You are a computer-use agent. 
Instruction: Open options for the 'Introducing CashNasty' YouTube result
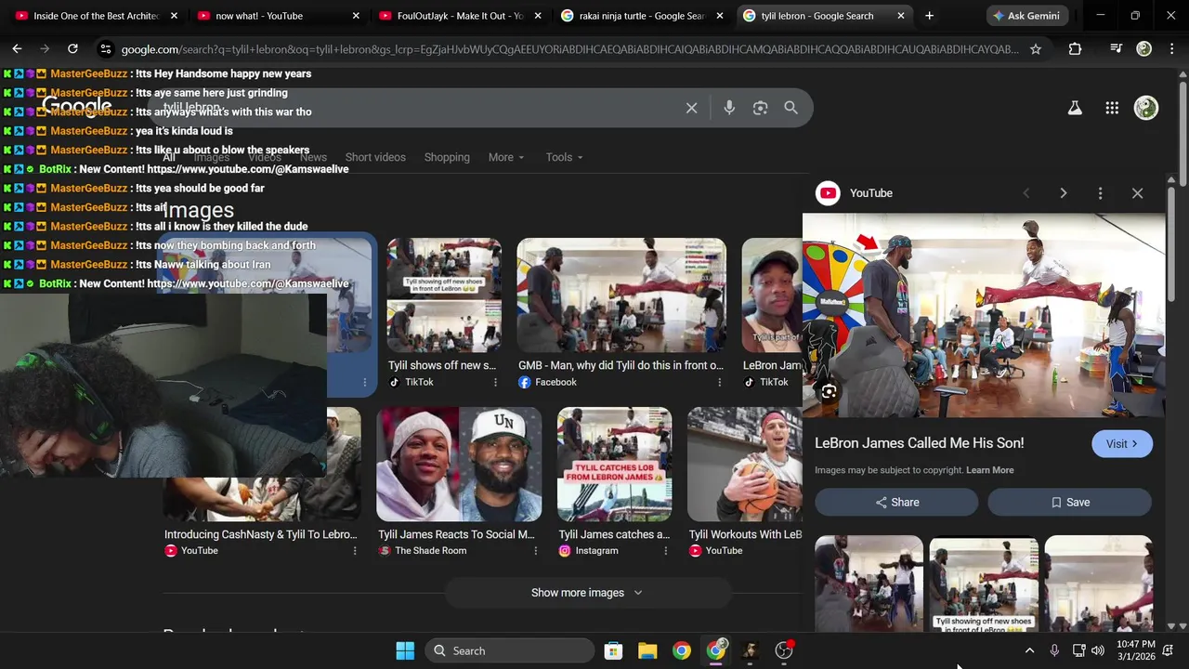pos(354,551)
